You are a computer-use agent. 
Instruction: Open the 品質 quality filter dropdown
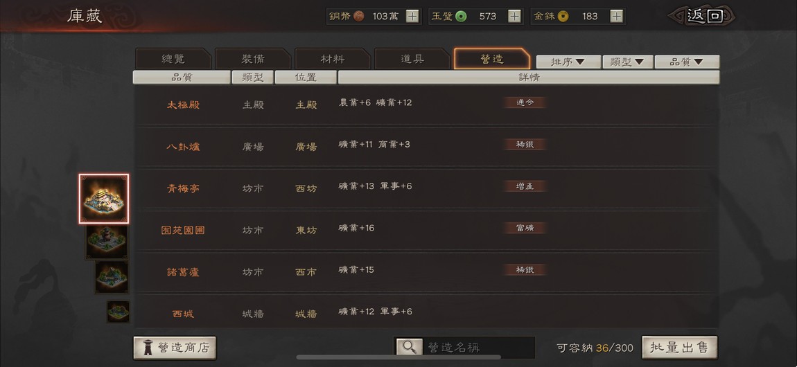pyautogui.click(x=687, y=62)
